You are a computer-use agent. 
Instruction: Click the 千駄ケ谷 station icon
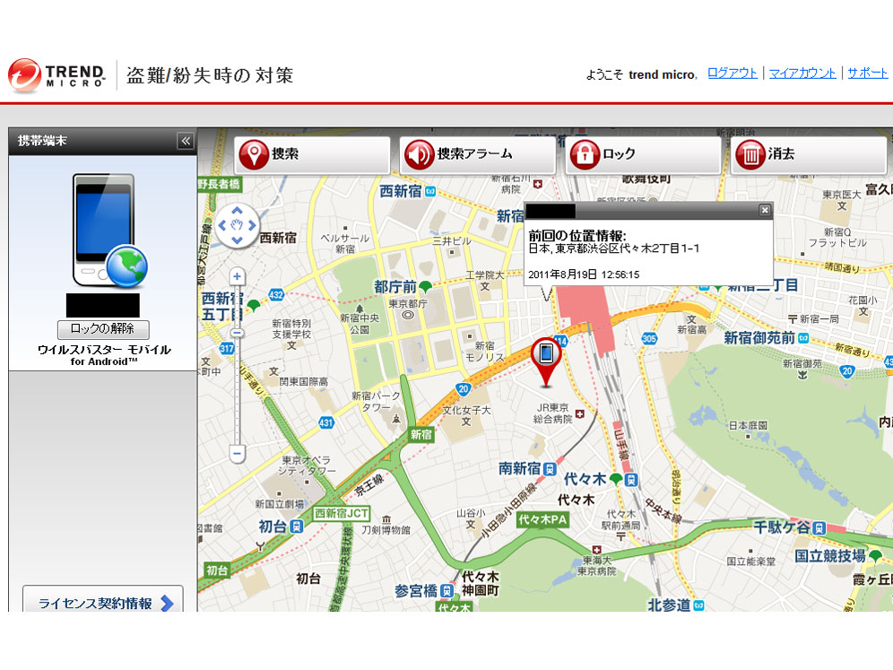coord(819,527)
